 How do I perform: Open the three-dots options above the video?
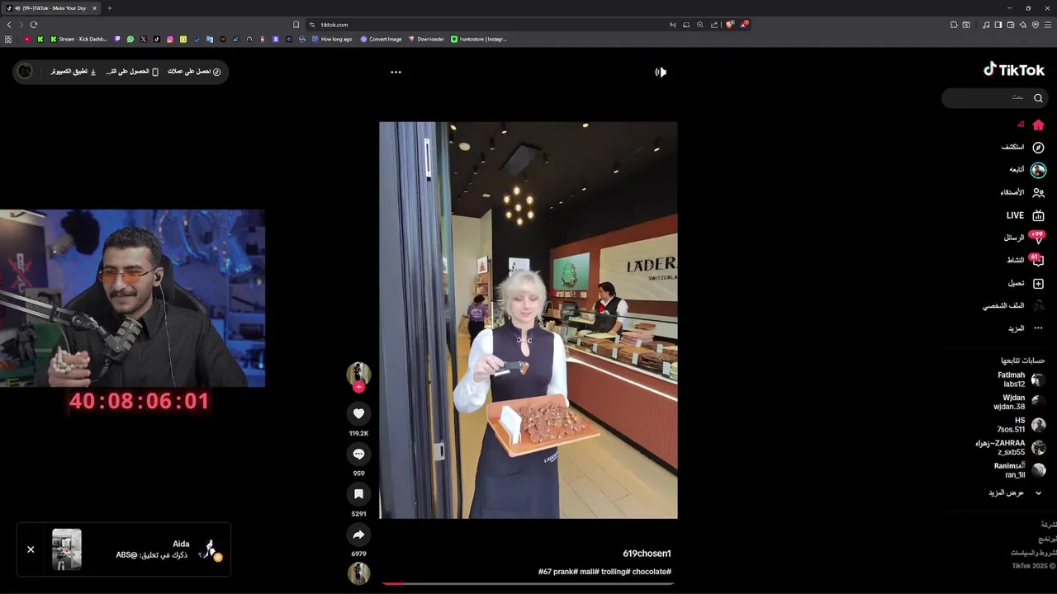[x=396, y=72]
